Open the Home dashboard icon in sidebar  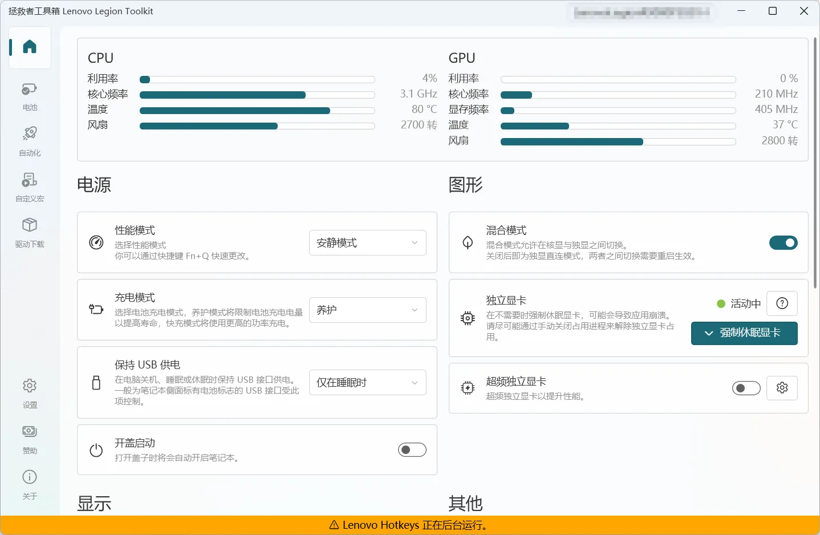click(x=30, y=47)
